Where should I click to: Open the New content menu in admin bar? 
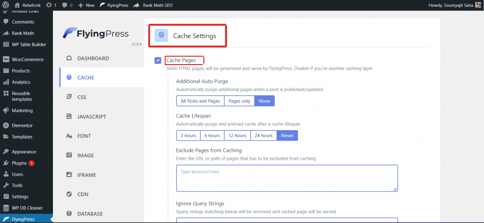point(86,5)
